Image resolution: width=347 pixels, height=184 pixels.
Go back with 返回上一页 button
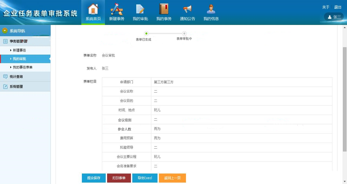tap(172, 178)
